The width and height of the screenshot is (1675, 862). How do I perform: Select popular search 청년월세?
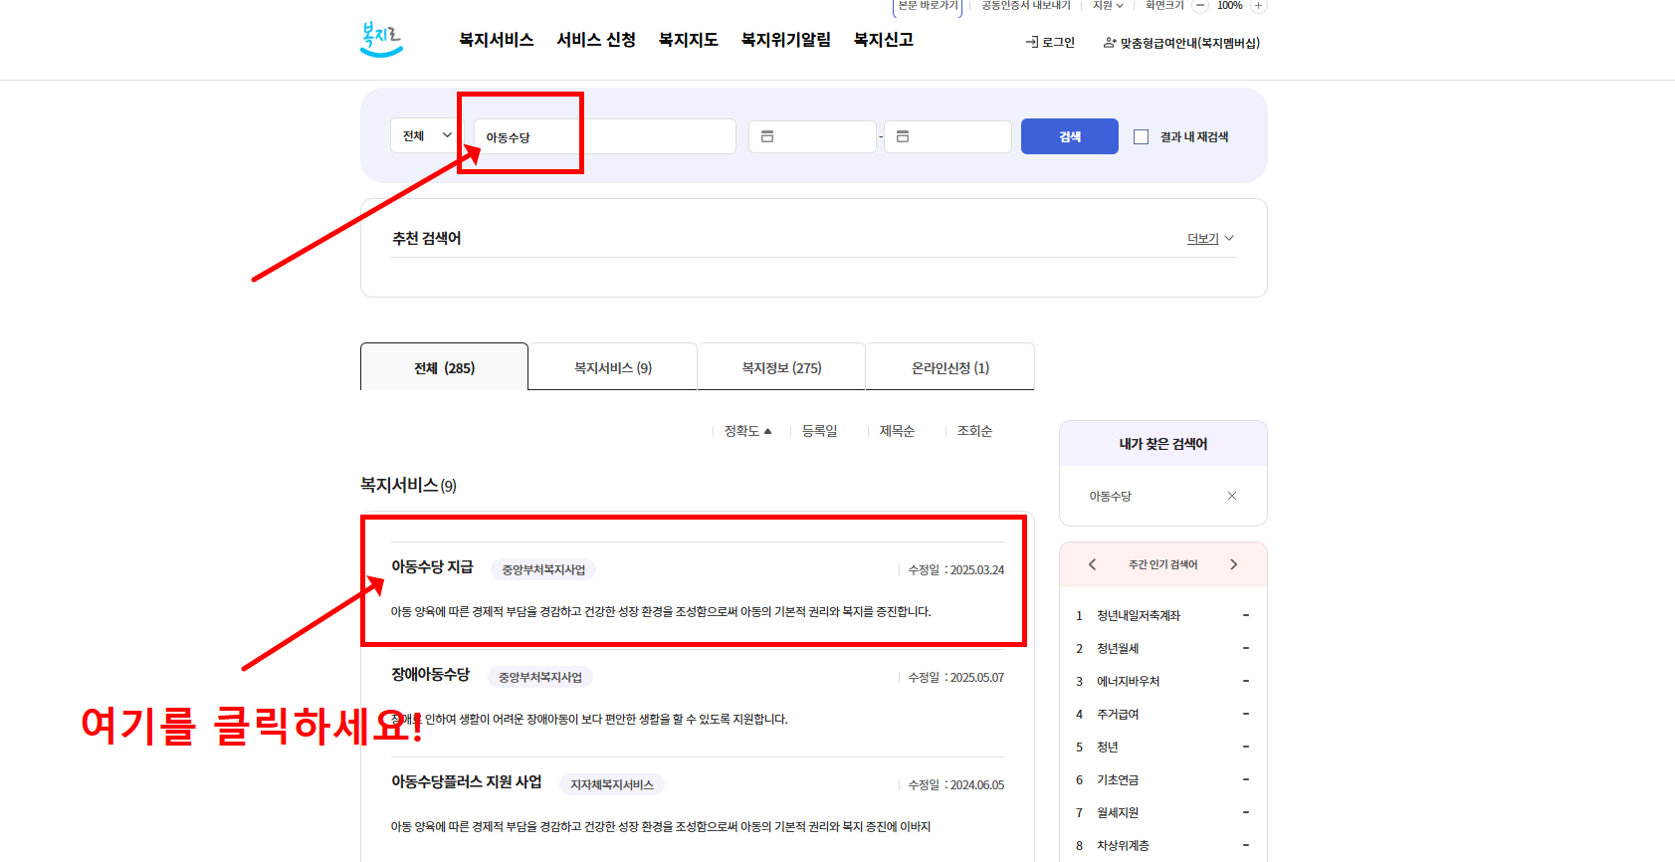point(1118,648)
